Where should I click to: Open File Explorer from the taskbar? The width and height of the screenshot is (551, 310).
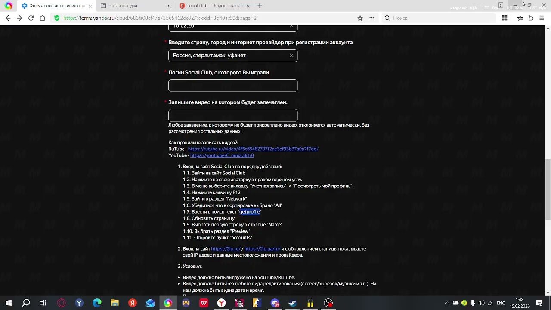tap(115, 303)
